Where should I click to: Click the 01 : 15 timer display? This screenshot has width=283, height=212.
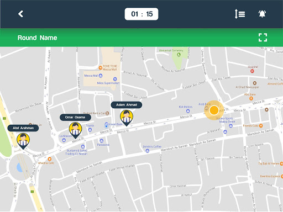coord(141,14)
